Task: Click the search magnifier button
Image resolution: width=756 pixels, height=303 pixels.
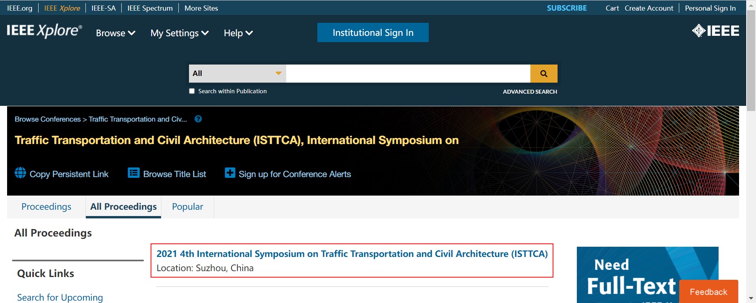Action: [543, 74]
